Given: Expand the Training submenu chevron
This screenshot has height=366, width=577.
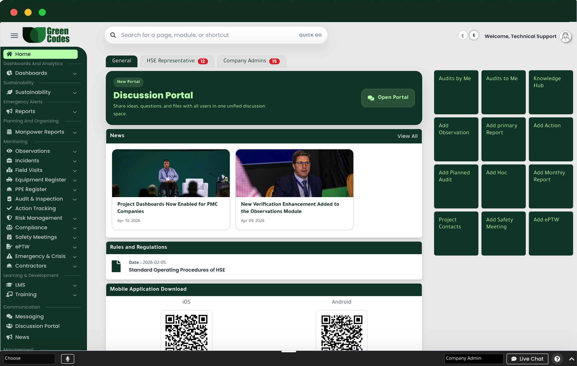Looking at the screenshot, I should coord(75,295).
